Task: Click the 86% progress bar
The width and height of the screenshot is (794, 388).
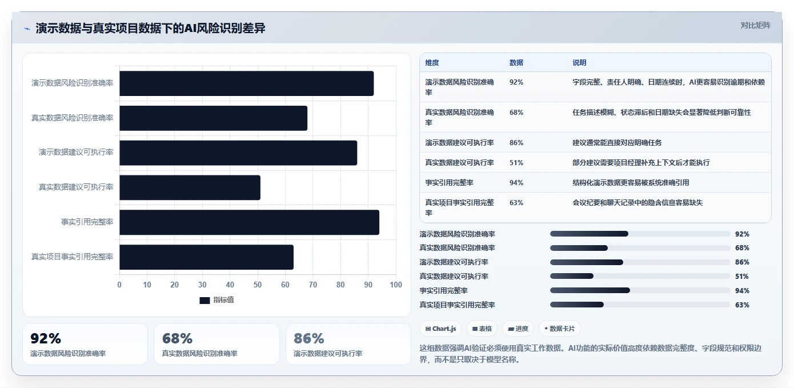Action: click(640, 262)
